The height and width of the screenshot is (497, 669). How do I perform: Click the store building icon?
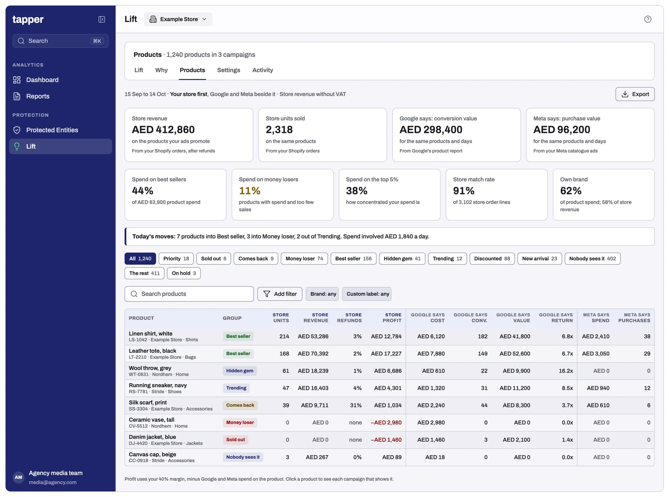(x=153, y=19)
